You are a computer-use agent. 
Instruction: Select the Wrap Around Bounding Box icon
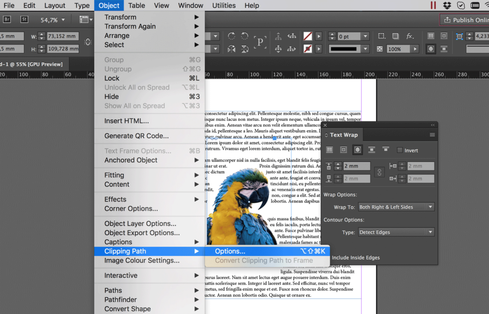pos(343,150)
